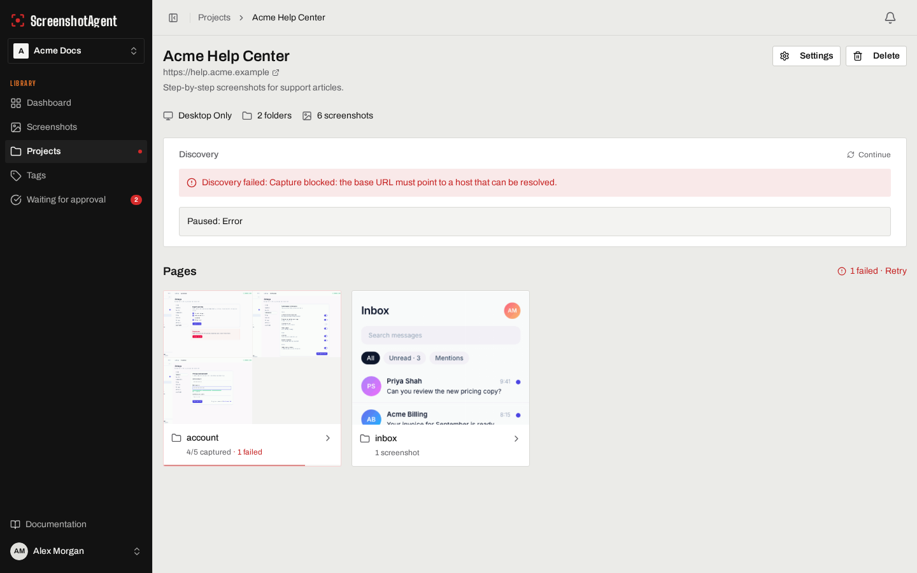The image size is (917, 573).
Task: Go to Projects in the sidebar
Action: (76, 152)
